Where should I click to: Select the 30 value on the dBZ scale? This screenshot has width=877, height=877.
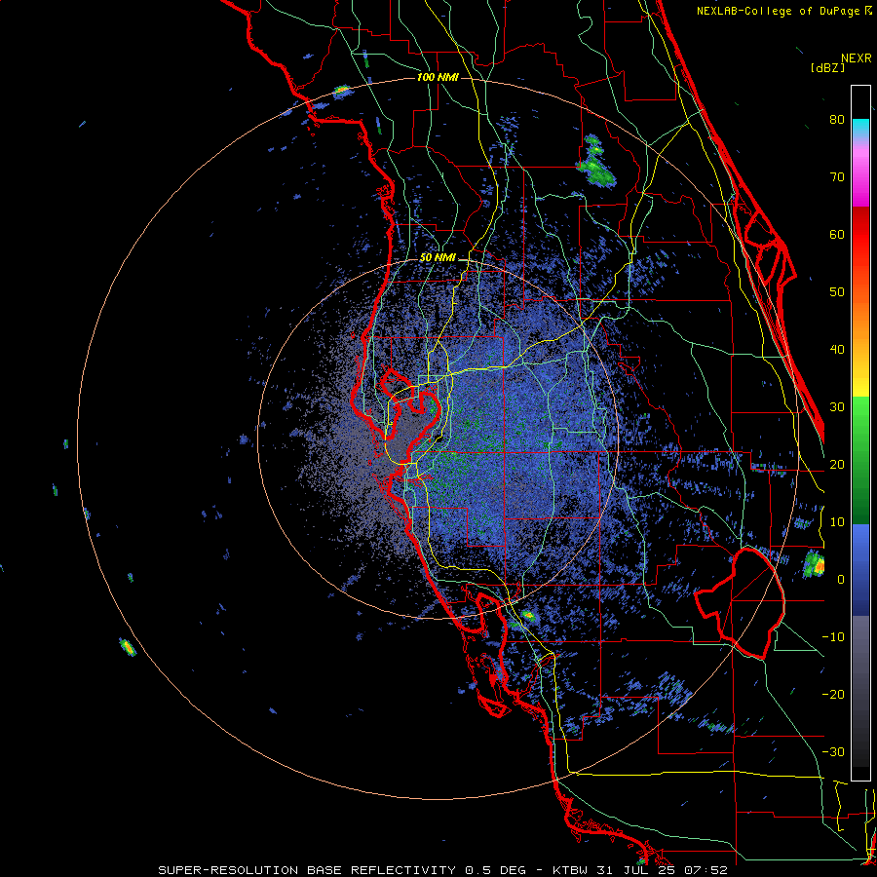click(837, 406)
